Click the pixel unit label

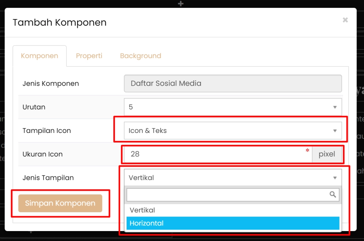click(327, 154)
